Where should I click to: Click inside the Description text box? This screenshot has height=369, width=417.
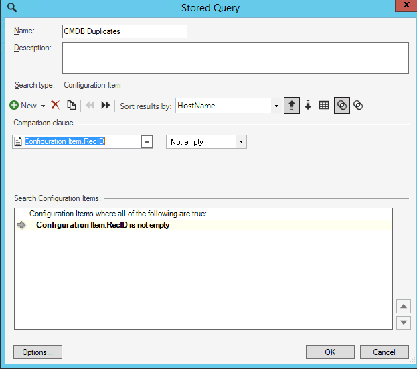click(x=235, y=58)
